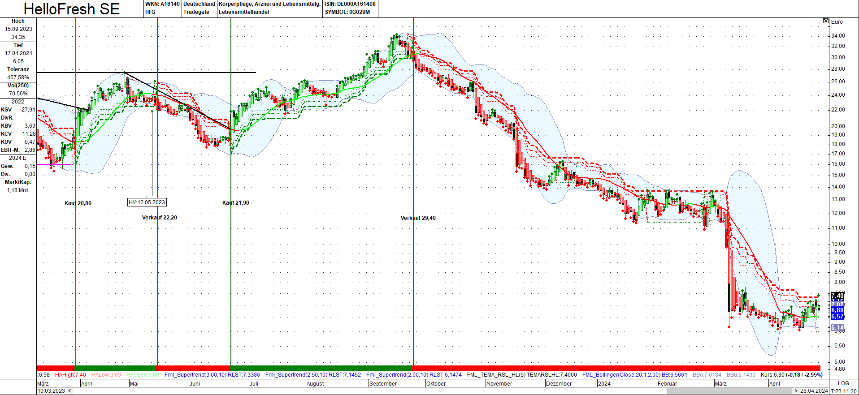Select the HelloFresh SE title
Image resolution: width=859 pixels, height=395 pixels.
72,9
